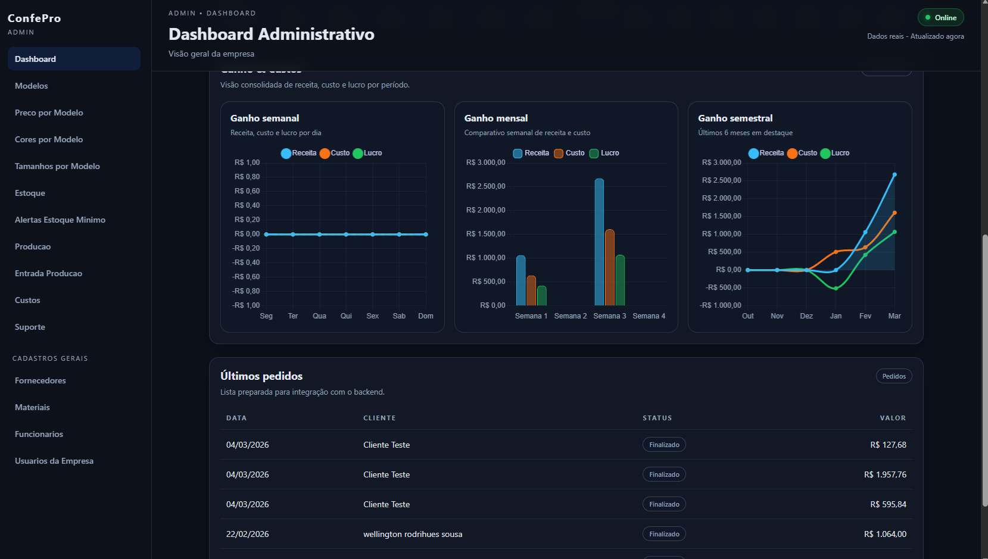
Task: Click the VALOR column header
Action: click(893, 418)
